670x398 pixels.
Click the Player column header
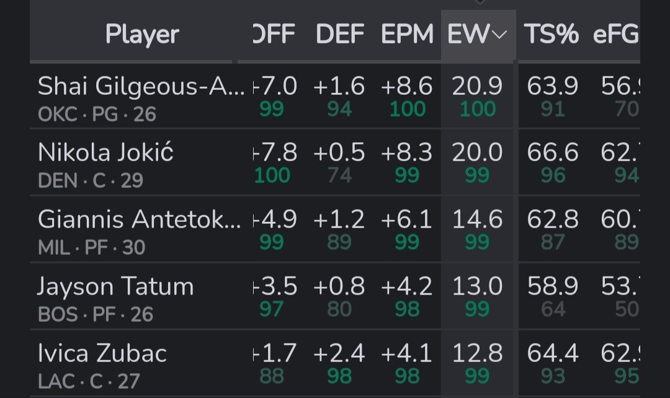[x=142, y=35]
